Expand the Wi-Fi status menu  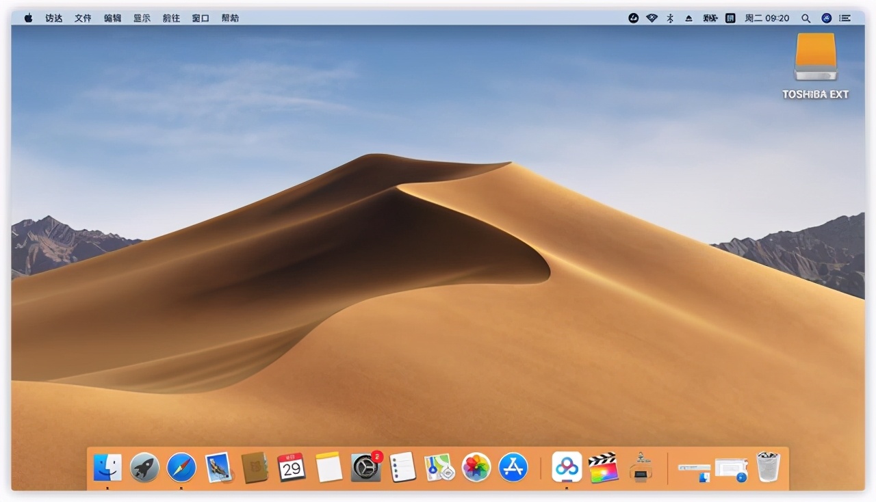(652, 18)
